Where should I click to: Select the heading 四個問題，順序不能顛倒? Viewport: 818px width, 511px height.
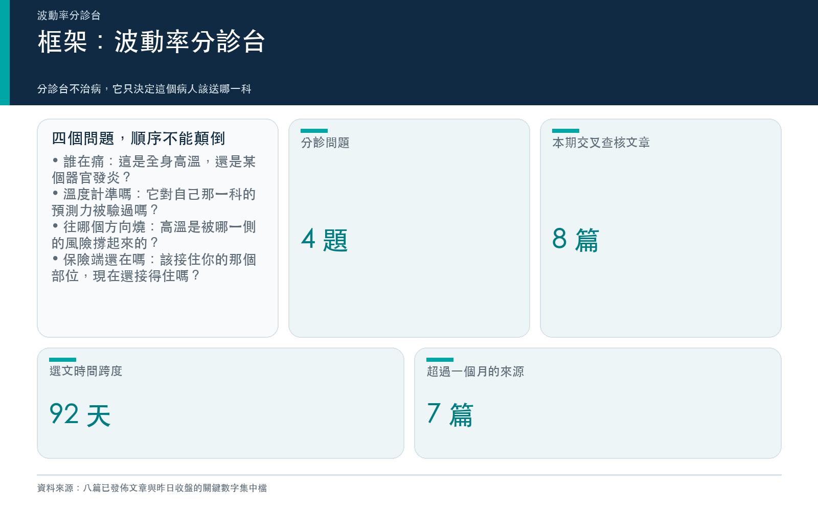click(138, 138)
